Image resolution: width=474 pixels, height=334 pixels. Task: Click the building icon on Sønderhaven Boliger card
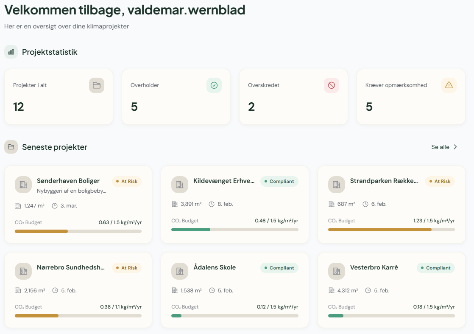coord(23,184)
